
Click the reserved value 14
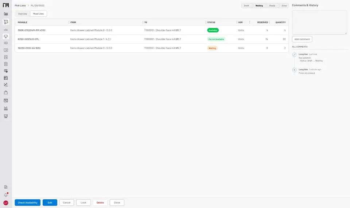(x=267, y=39)
